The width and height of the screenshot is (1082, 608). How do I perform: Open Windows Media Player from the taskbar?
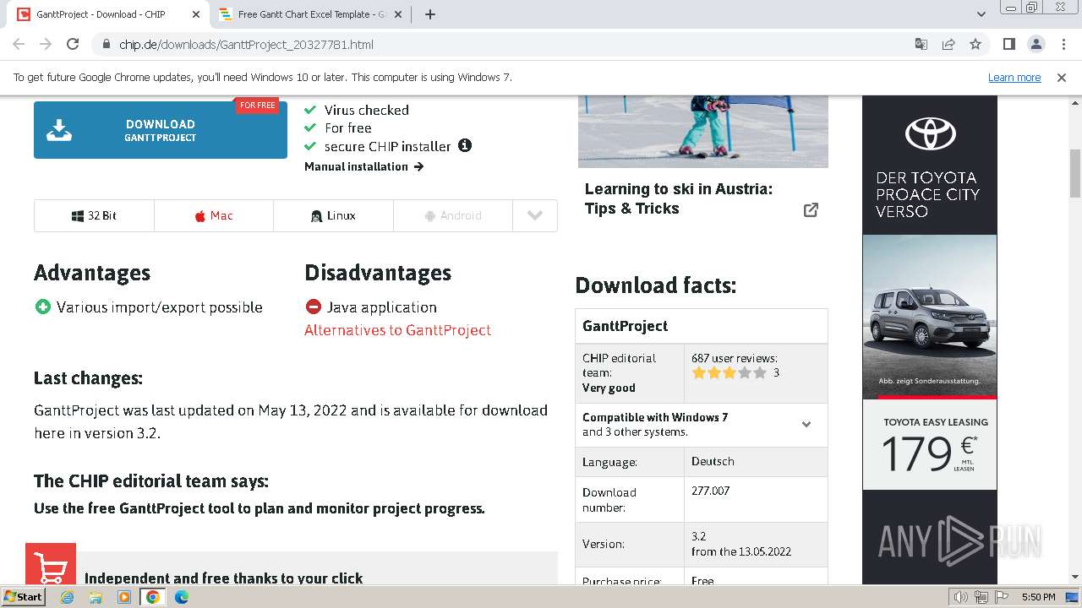point(124,597)
